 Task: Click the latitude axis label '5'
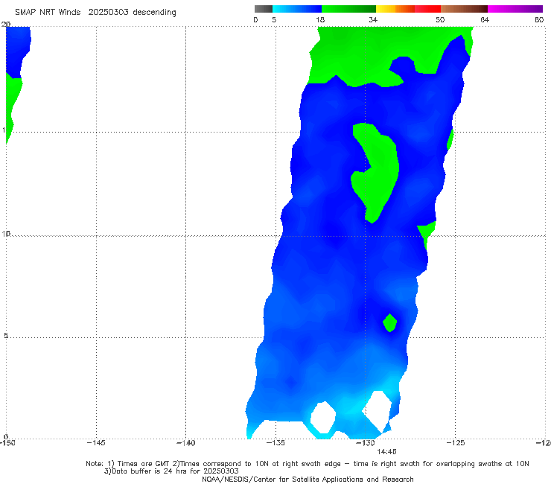6,336
